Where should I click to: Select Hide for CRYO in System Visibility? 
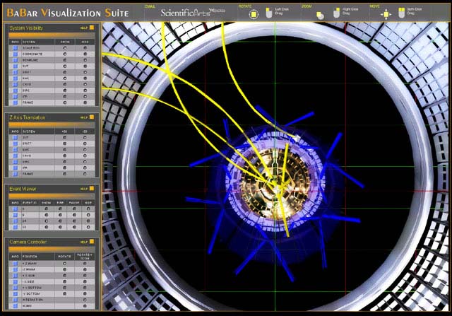click(x=85, y=84)
